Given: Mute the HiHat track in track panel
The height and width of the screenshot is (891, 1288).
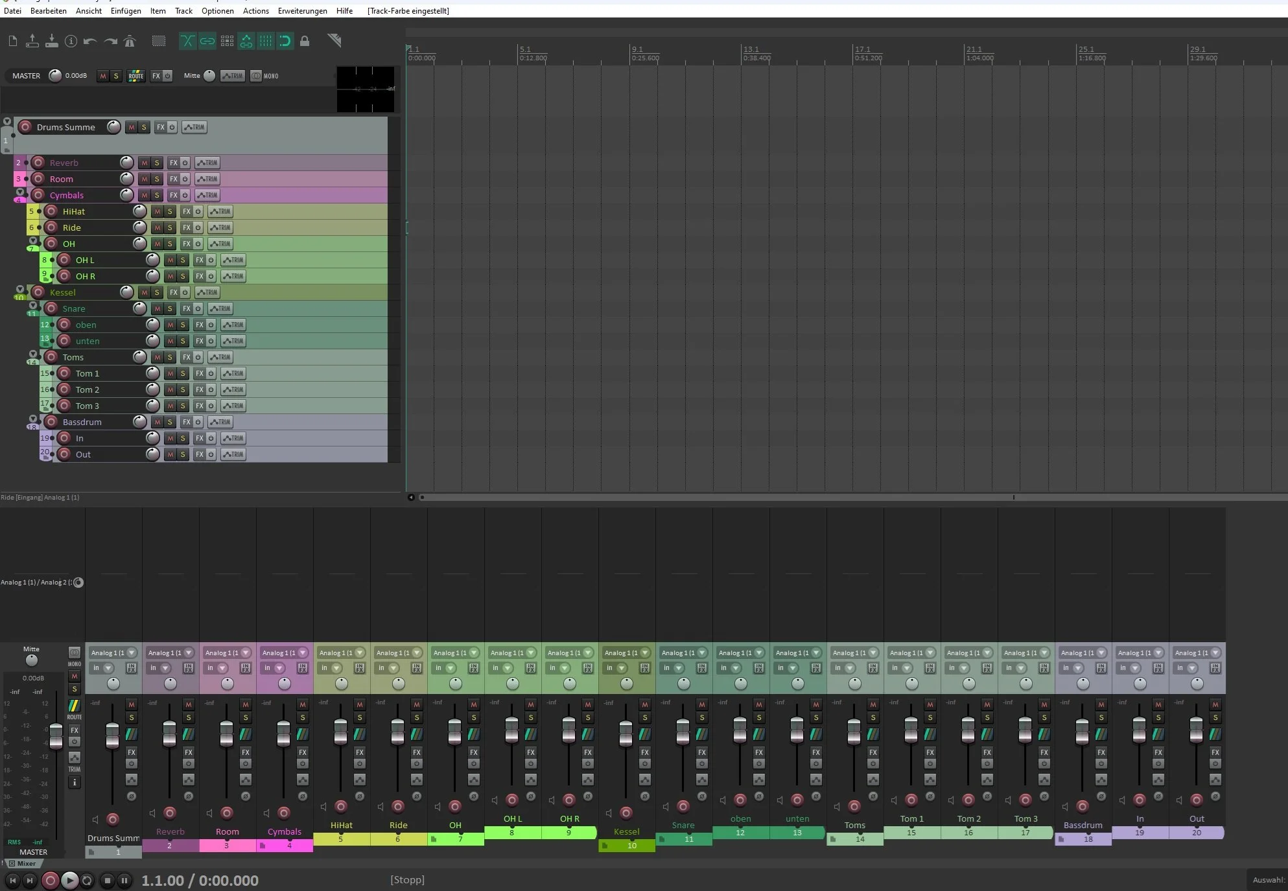Looking at the screenshot, I should tap(158, 211).
